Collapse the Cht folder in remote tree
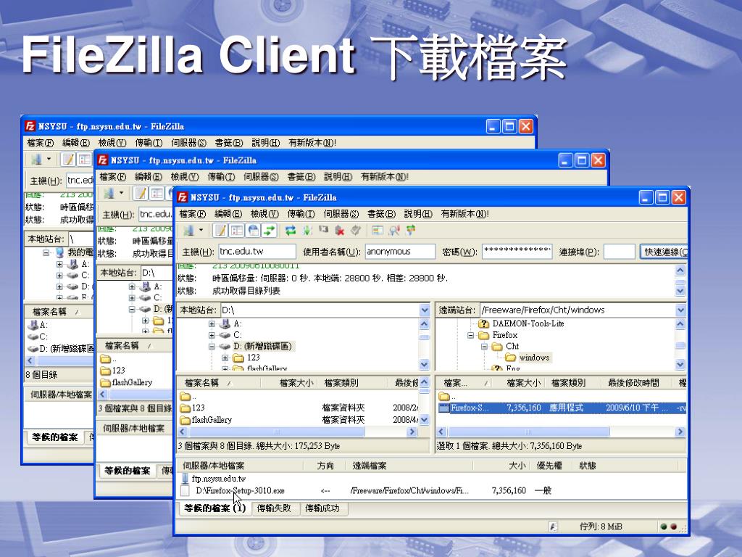Image resolution: width=742 pixels, height=557 pixels. pos(484,347)
